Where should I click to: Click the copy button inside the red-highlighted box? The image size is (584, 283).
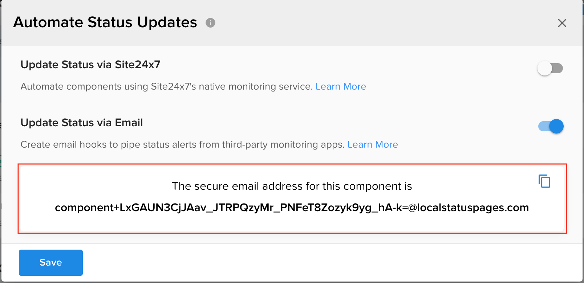(544, 181)
